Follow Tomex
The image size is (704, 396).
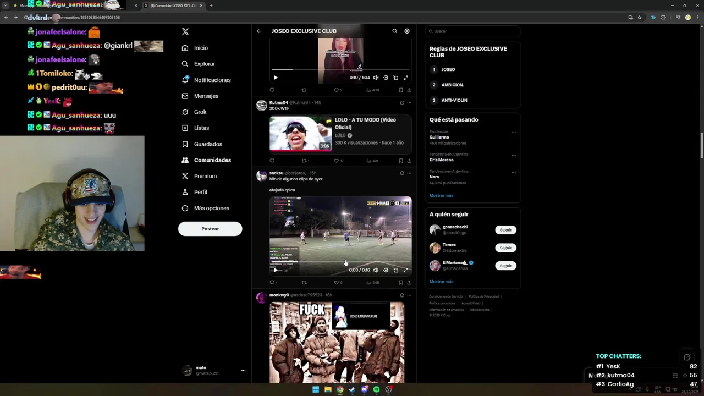click(x=505, y=248)
